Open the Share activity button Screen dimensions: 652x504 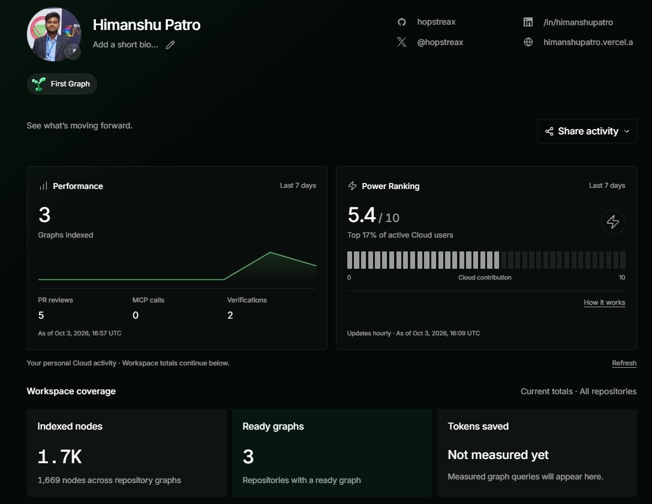click(587, 131)
